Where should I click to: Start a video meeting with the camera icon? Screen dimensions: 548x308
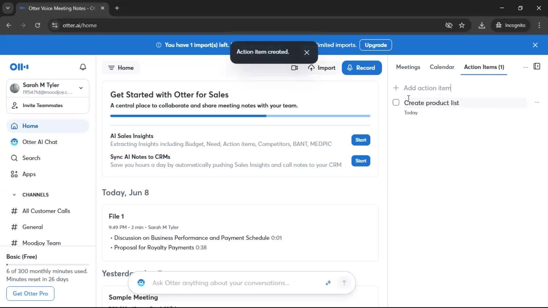click(x=294, y=68)
